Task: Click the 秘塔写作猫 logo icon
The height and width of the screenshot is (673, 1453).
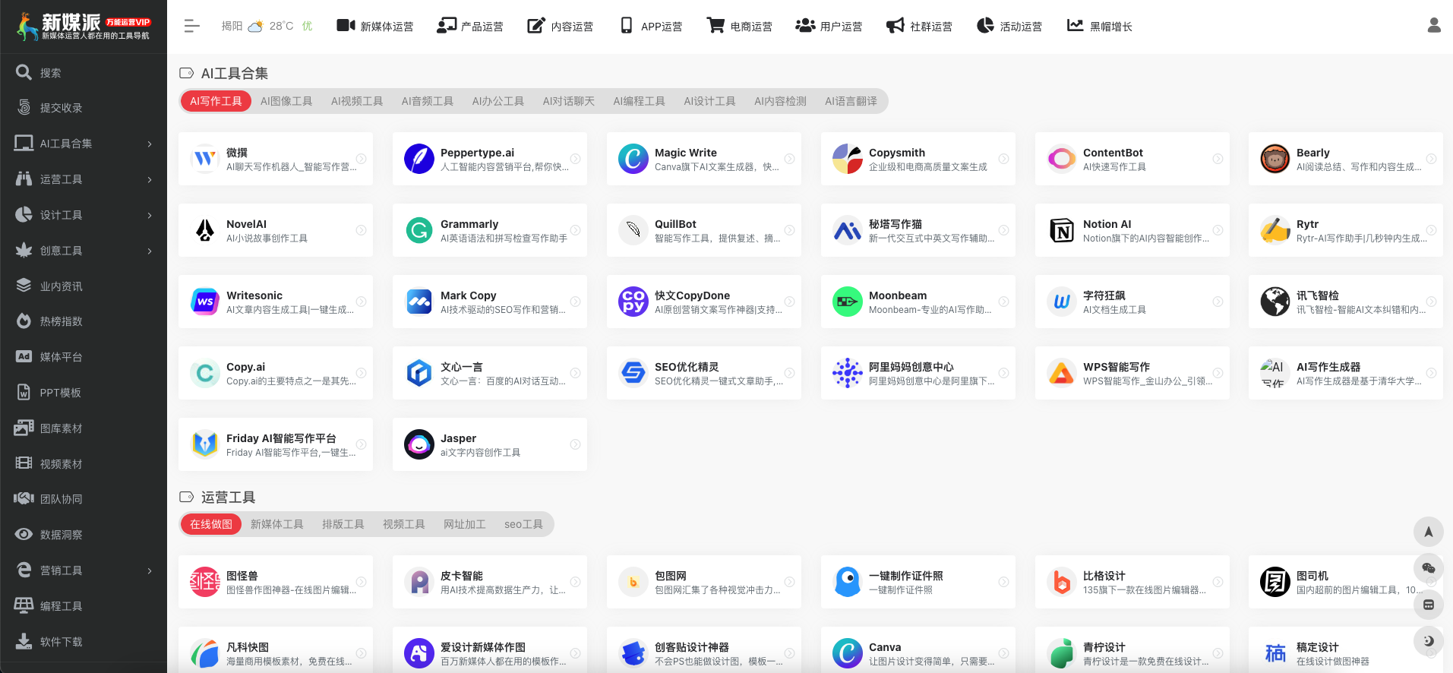Action: point(847,230)
